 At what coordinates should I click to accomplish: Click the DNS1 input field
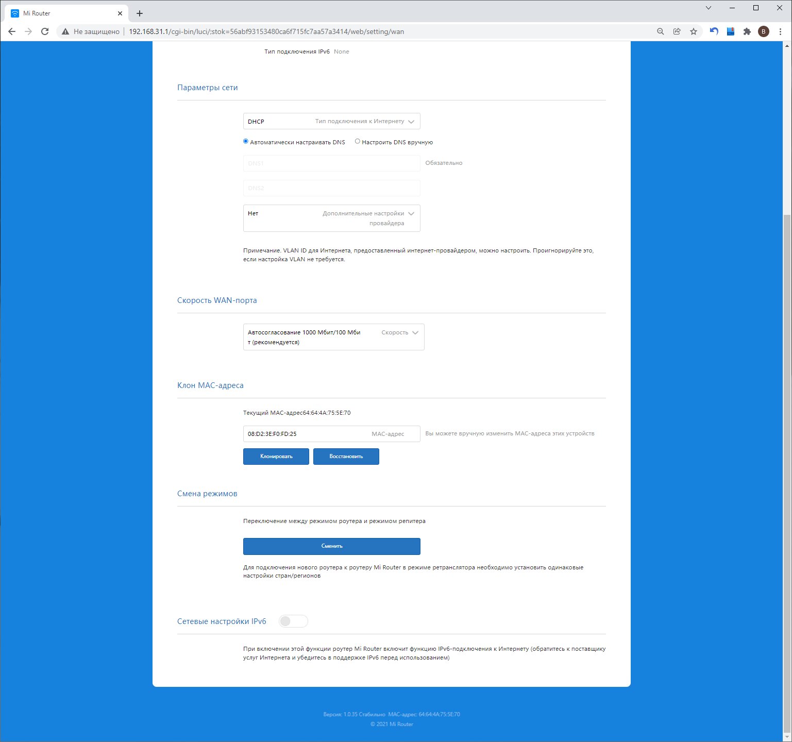(332, 163)
